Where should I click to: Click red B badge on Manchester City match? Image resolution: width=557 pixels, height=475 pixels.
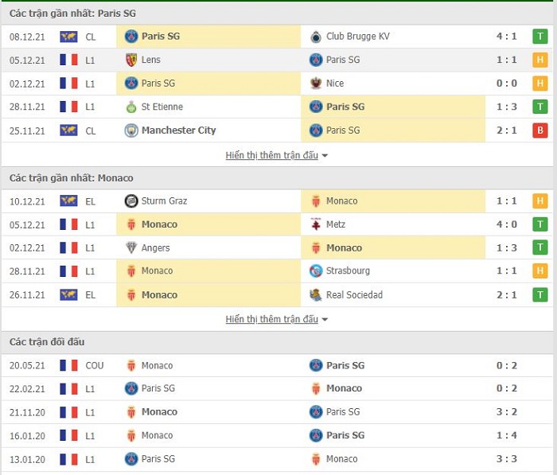point(540,130)
